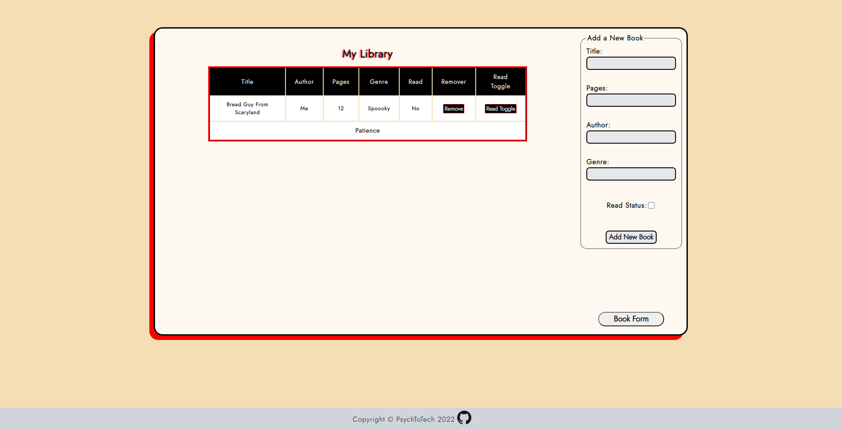
Task: Click the Patience table row
Action: tap(367, 130)
